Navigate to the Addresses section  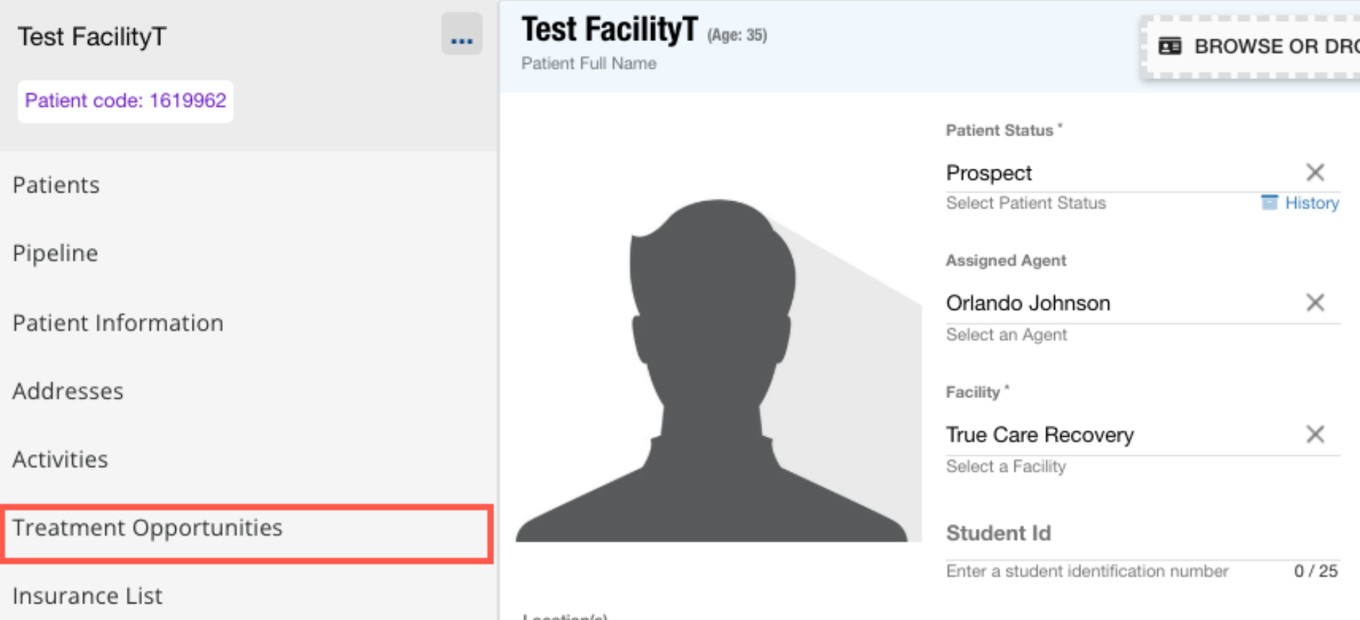69,391
